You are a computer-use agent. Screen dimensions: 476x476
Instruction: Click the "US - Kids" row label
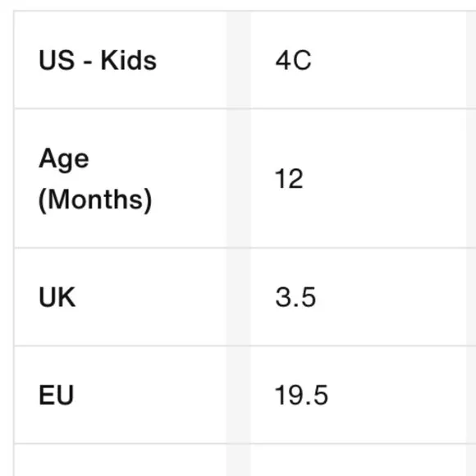98,61
